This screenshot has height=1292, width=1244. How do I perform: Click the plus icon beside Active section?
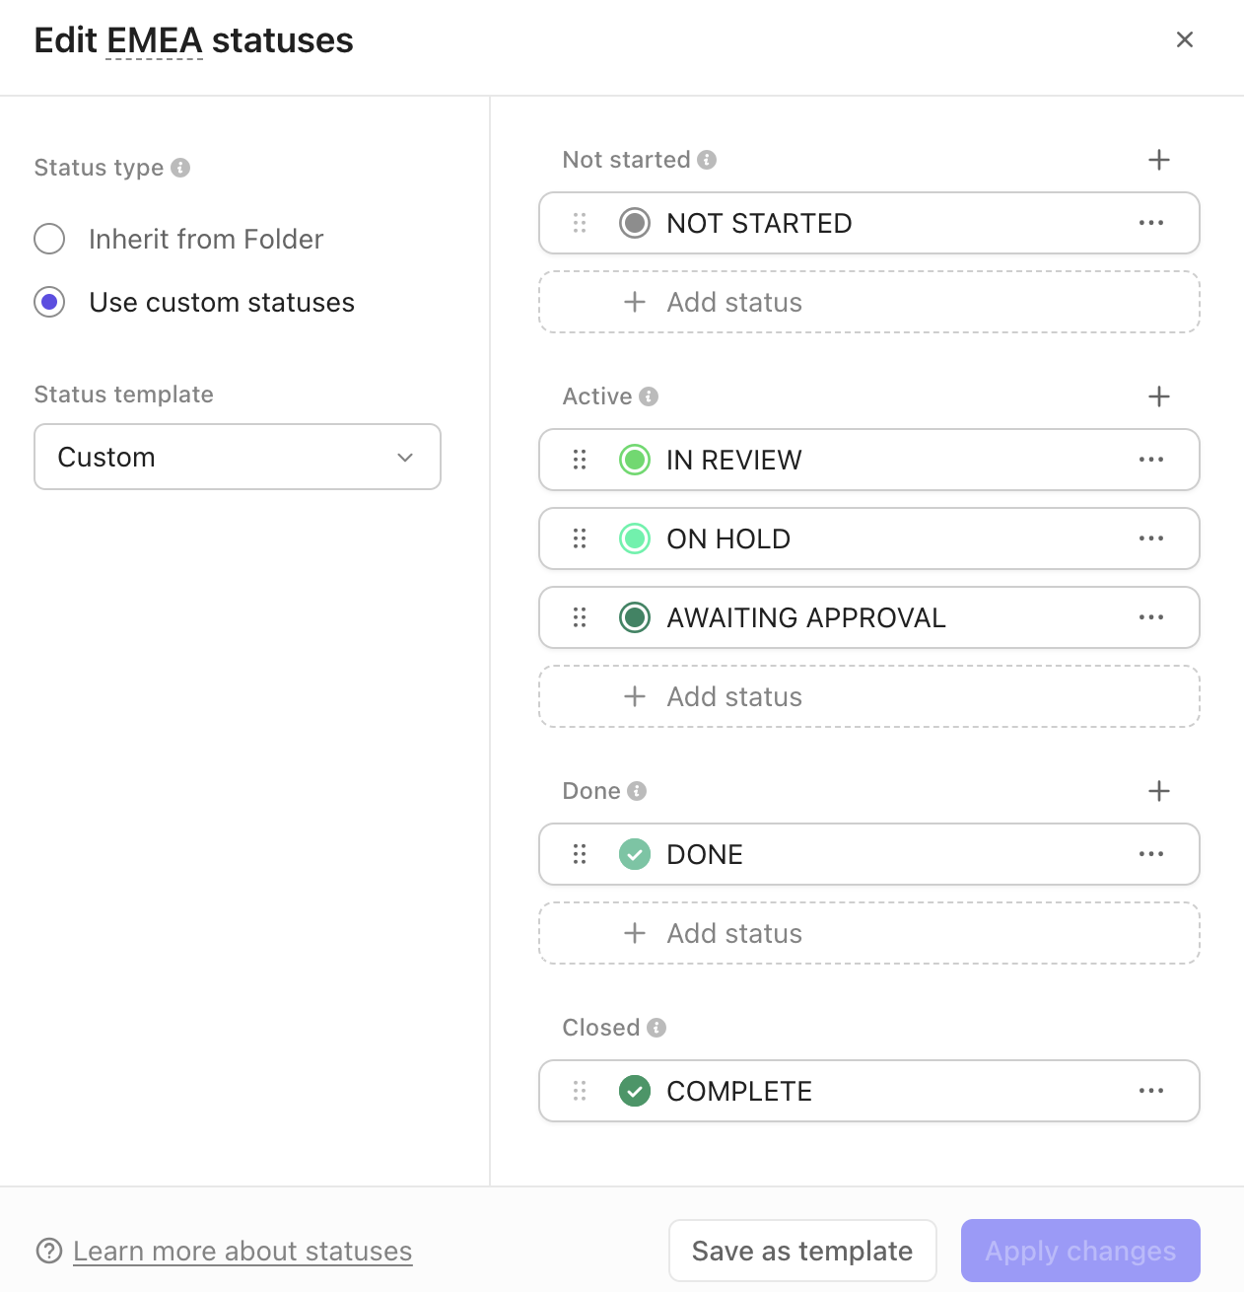pyautogui.click(x=1159, y=396)
